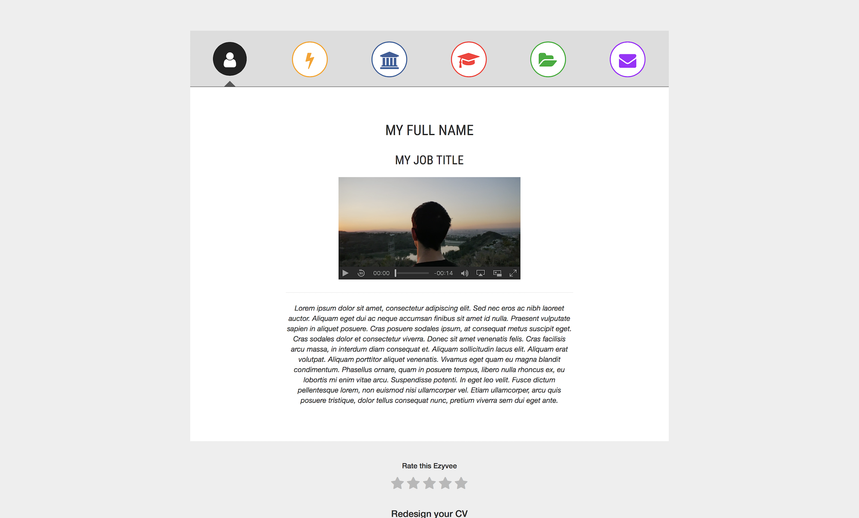This screenshot has width=859, height=518.
Task: Expand the video to fullscreen
Action: tap(513, 273)
